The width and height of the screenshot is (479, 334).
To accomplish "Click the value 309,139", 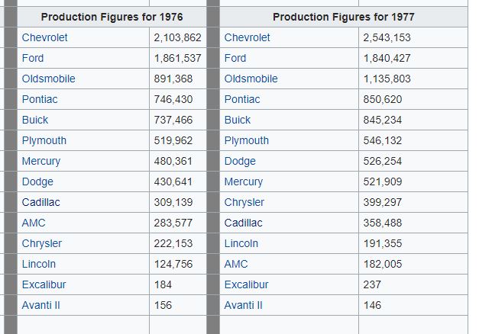I will [x=173, y=202].
